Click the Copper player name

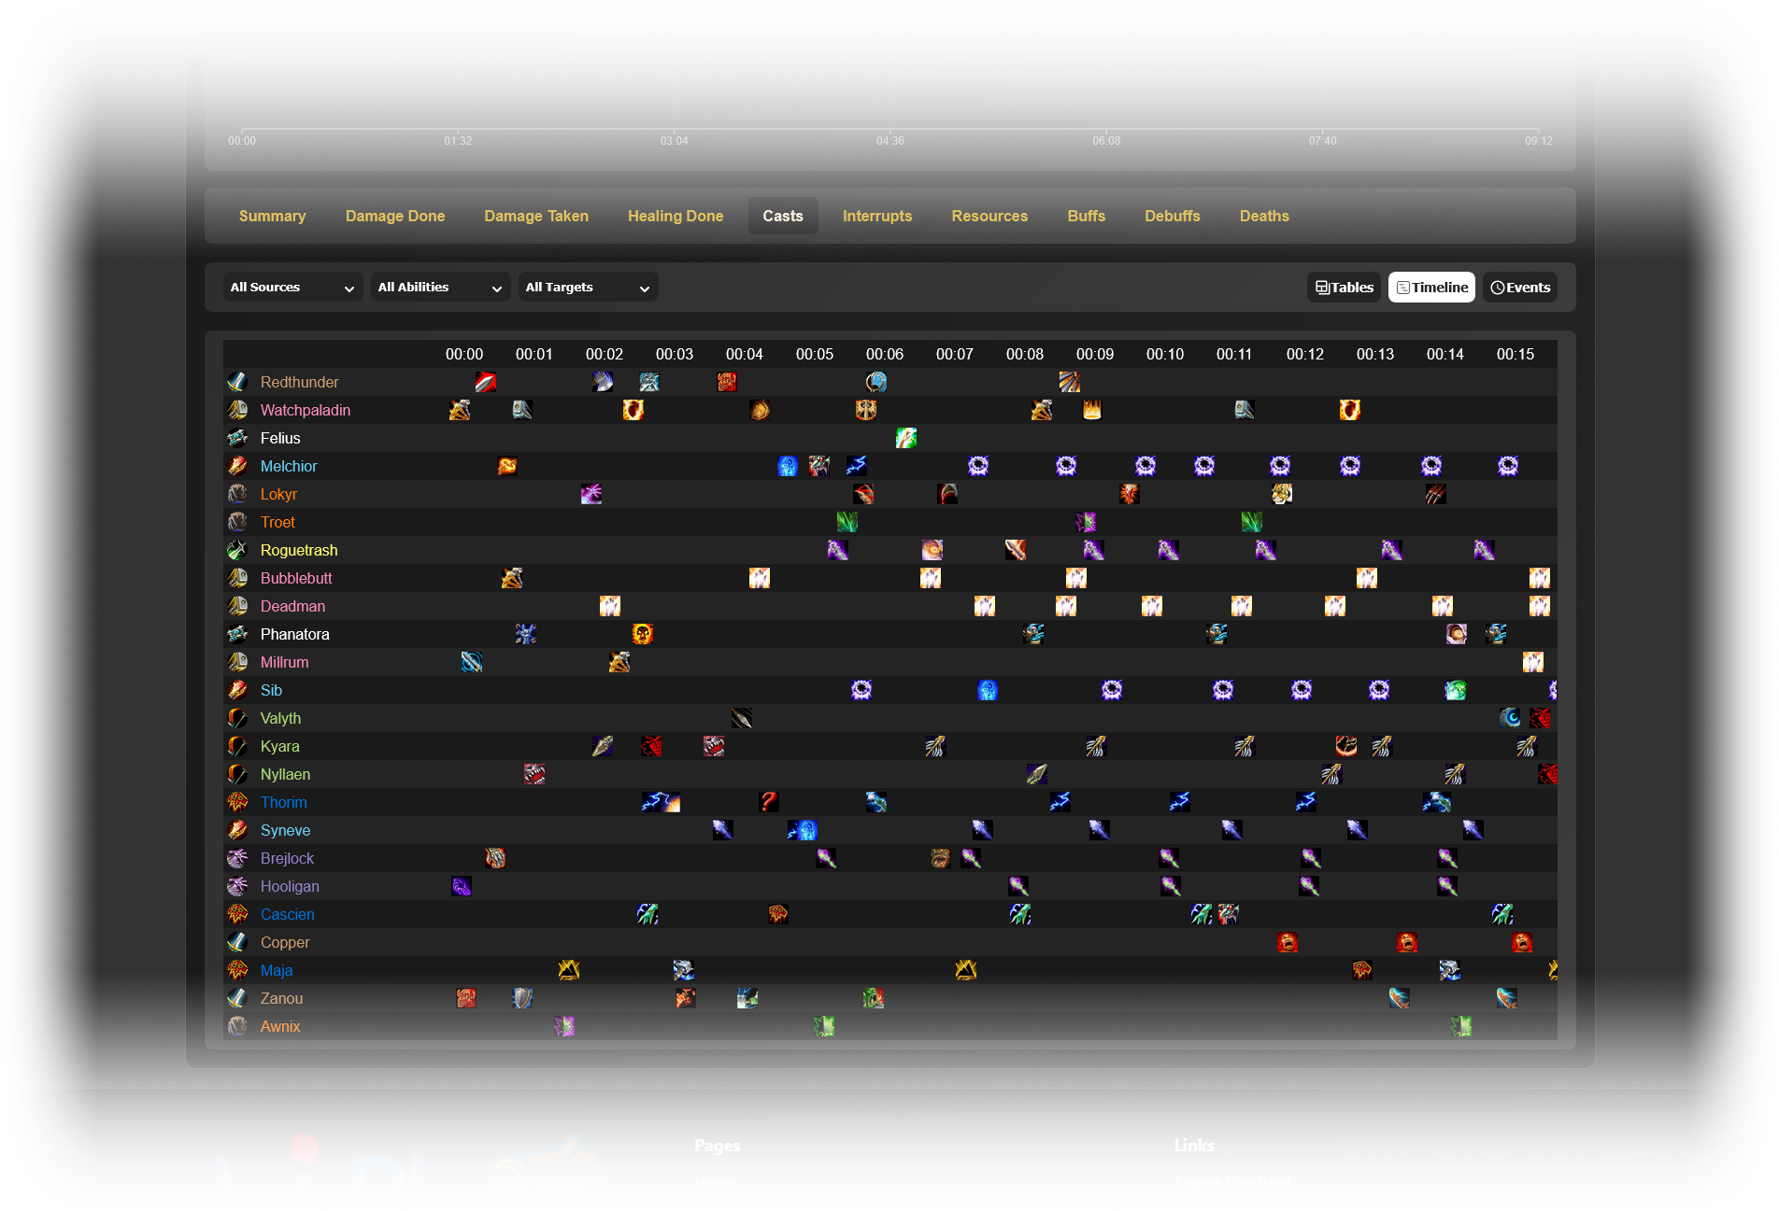[285, 942]
